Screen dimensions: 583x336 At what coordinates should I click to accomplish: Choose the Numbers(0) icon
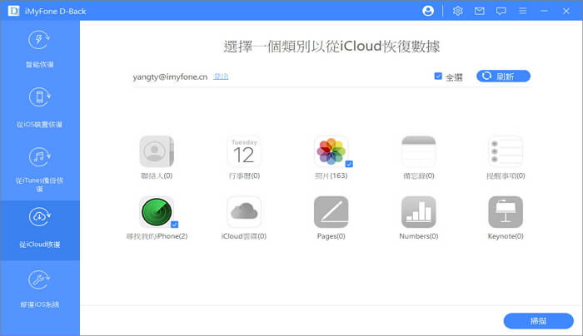pyautogui.click(x=418, y=211)
